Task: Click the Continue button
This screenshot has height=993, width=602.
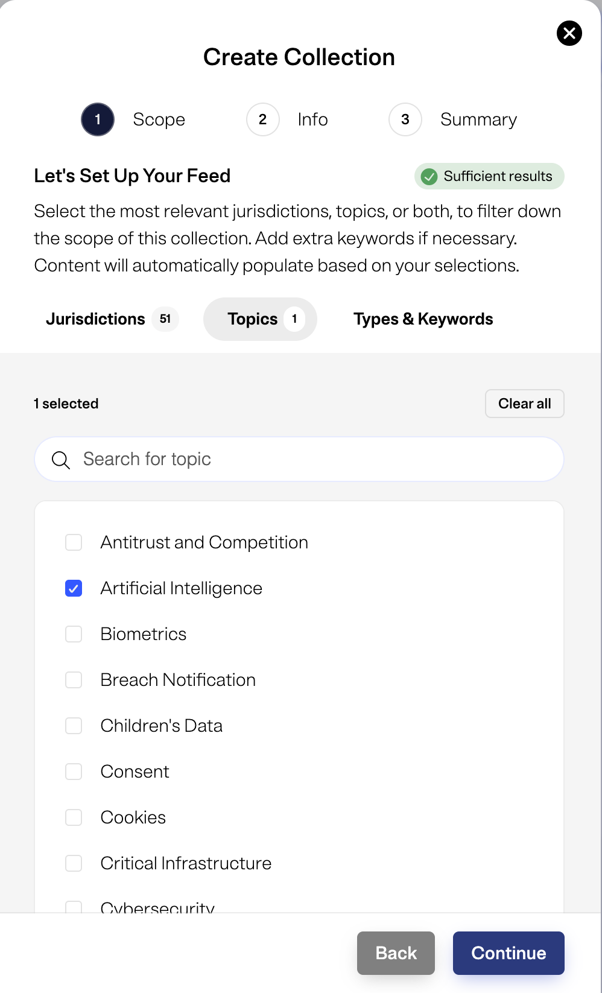Action: click(x=509, y=953)
